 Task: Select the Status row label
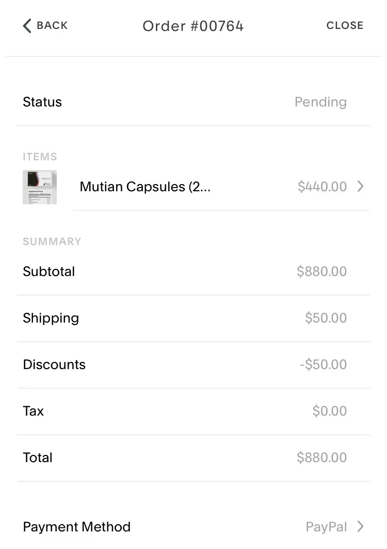42,102
